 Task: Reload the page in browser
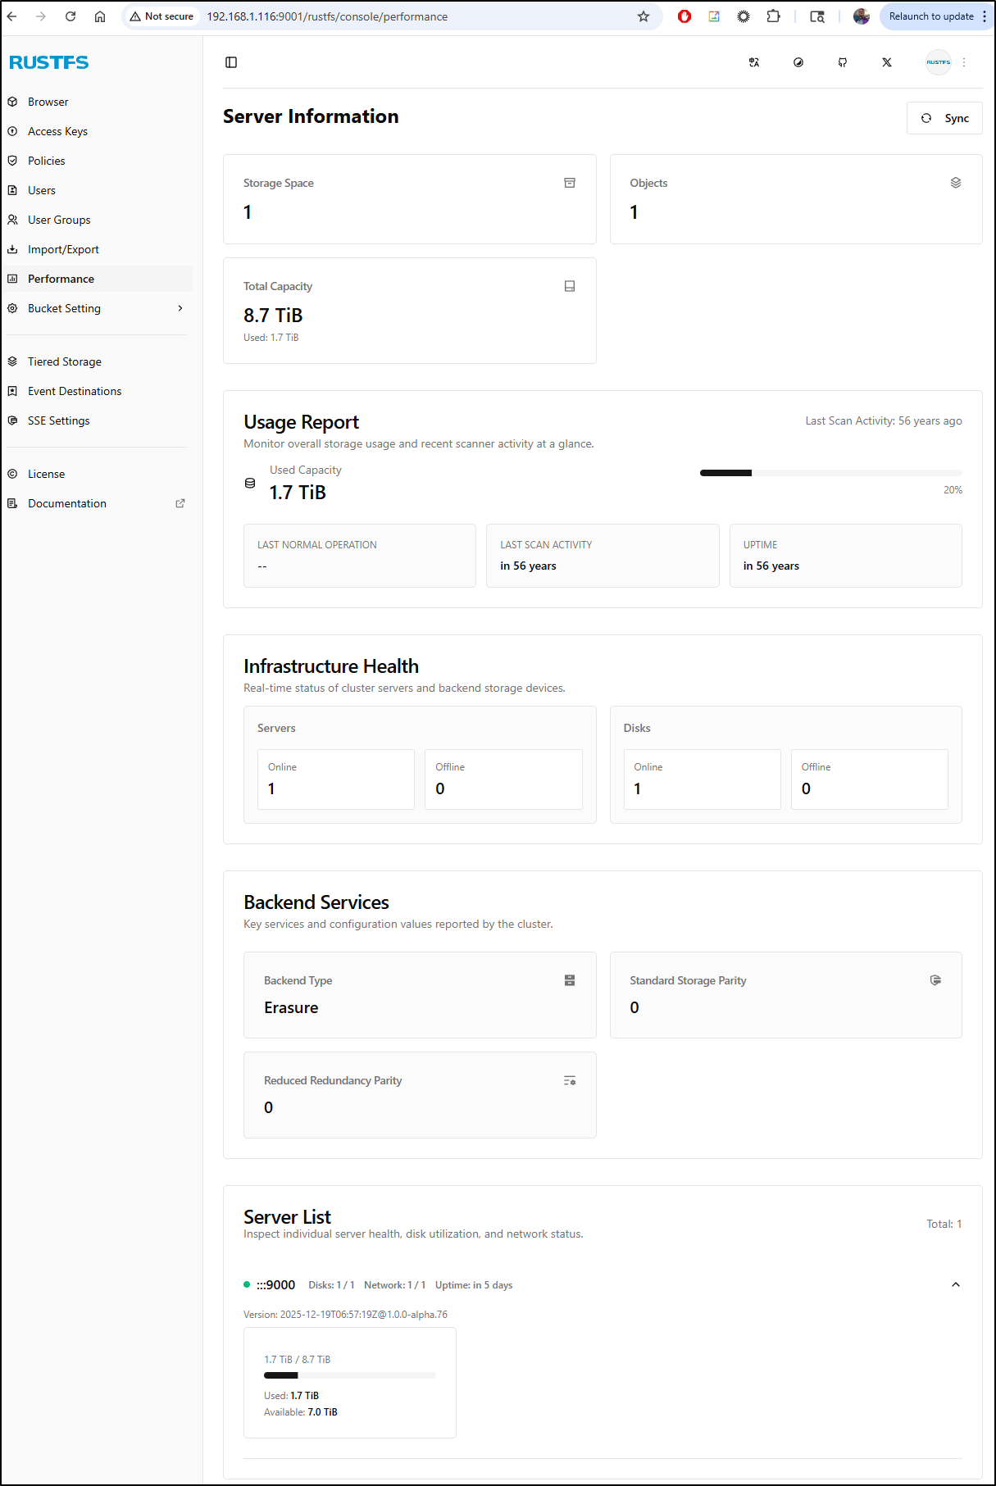pos(70,16)
